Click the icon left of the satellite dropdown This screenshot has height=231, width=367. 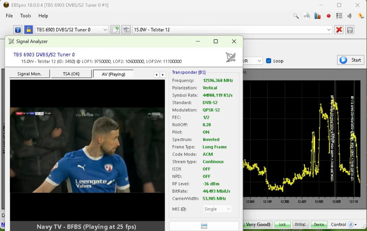(x=126, y=29)
